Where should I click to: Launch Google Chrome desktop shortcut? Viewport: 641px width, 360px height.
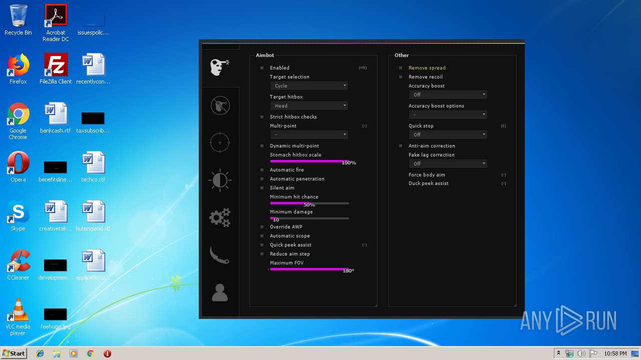click(18, 120)
